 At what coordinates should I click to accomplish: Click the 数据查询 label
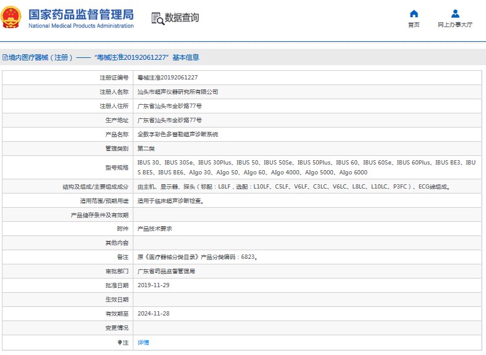(182, 18)
